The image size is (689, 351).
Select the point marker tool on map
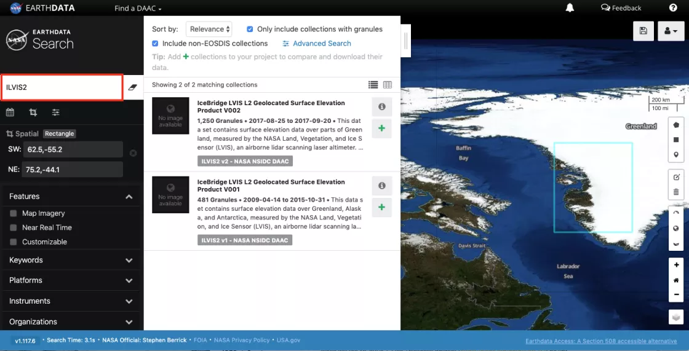point(676,155)
